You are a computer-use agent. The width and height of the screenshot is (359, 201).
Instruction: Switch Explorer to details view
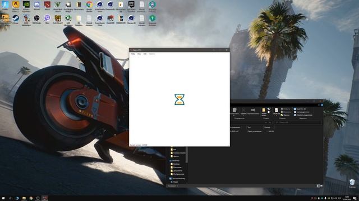coord(318,186)
